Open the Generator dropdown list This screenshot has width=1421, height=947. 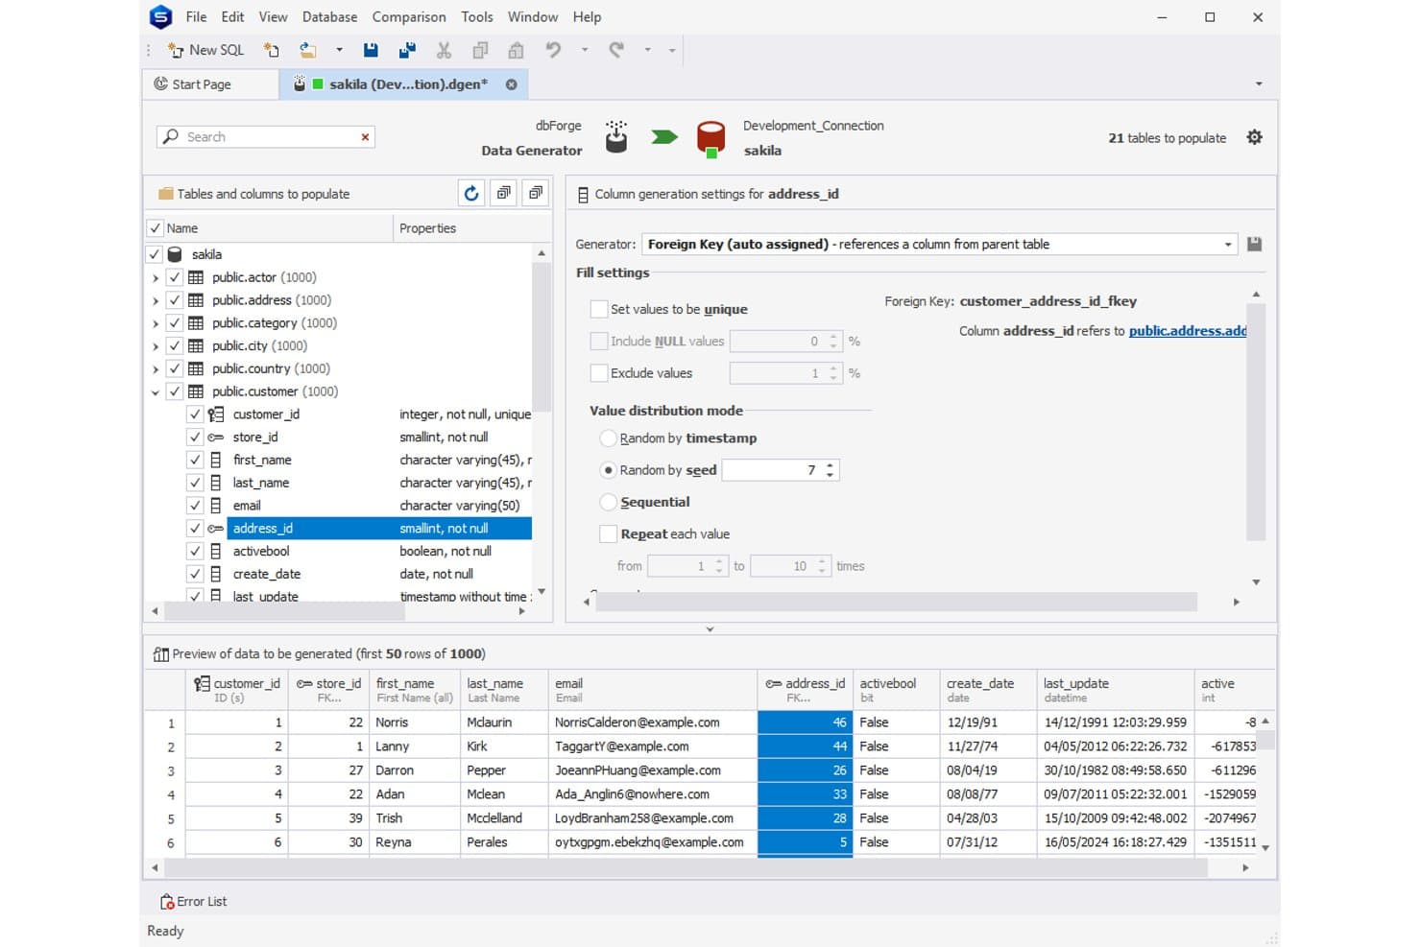1228,245
